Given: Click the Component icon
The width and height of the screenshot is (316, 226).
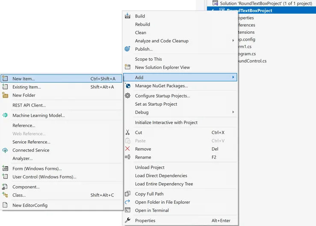Looking at the screenshot, I should pyautogui.click(x=5, y=187).
